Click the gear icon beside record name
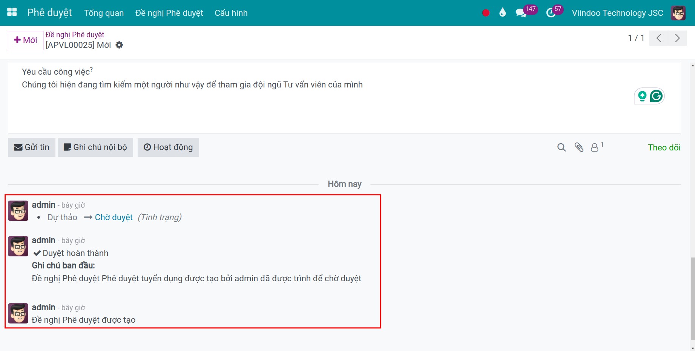The width and height of the screenshot is (695, 351). (119, 45)
